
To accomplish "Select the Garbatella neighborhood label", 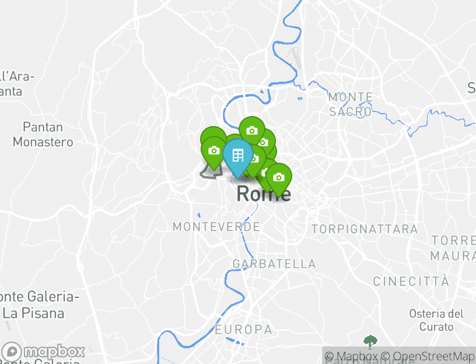I will (x=274, y=264).
